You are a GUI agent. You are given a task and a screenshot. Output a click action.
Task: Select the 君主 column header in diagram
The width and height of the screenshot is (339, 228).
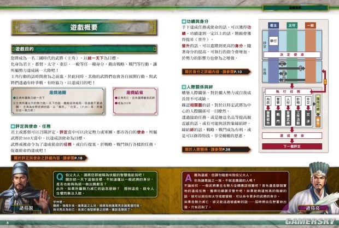tap(273, 26)
